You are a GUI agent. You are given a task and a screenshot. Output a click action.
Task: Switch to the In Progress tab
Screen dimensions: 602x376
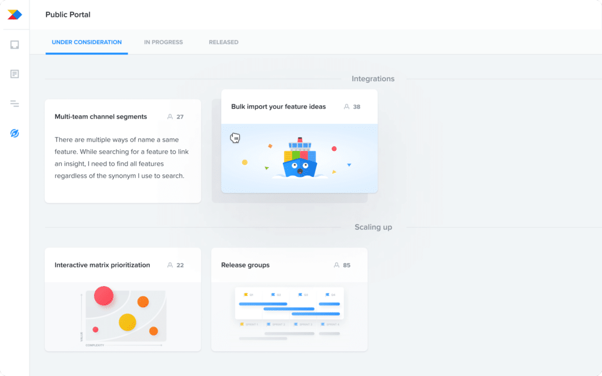[x=163, y=42]
